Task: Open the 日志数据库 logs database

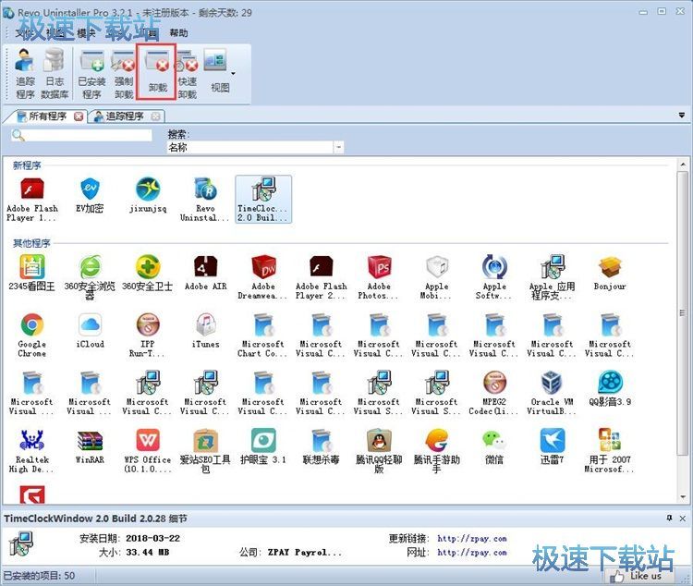Action: click(55, 73)
